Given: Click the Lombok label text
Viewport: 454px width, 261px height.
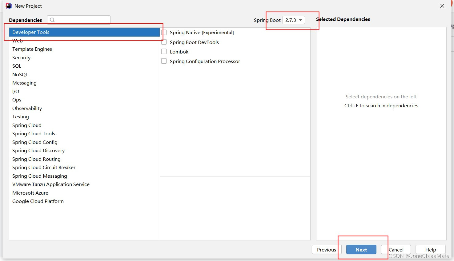Looking at the screenshot, I should [179, 52].
